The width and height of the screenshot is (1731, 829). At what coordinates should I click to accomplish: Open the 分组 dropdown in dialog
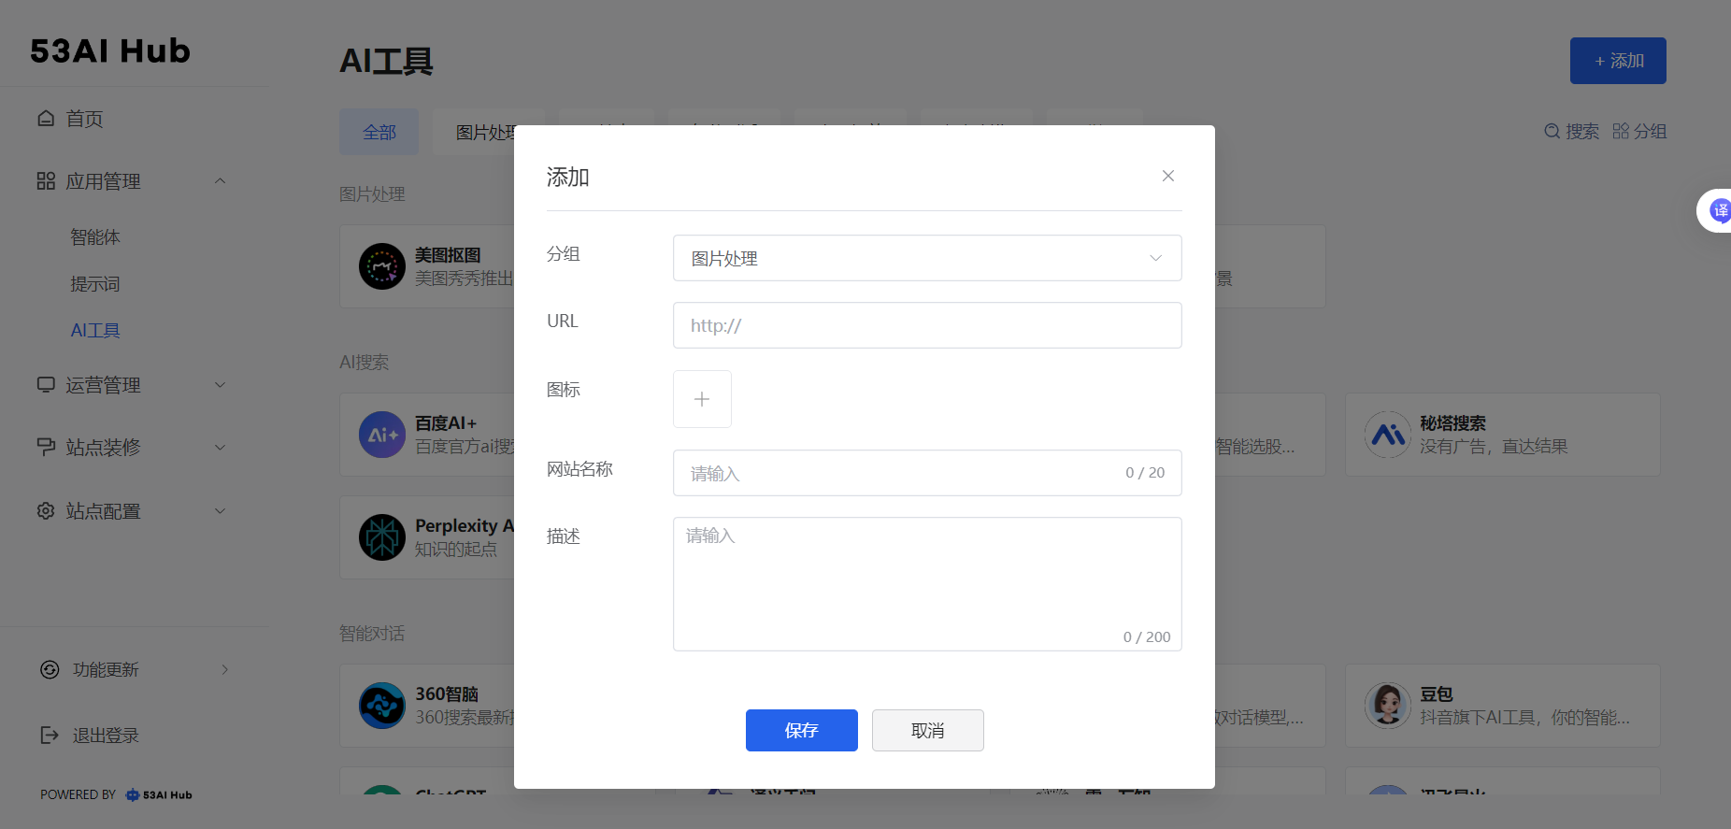point(926,258)
